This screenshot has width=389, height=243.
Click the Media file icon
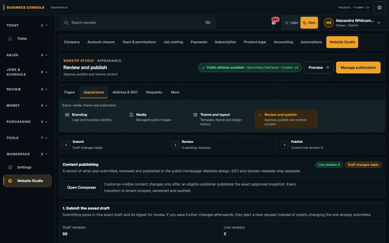[131, 115]
